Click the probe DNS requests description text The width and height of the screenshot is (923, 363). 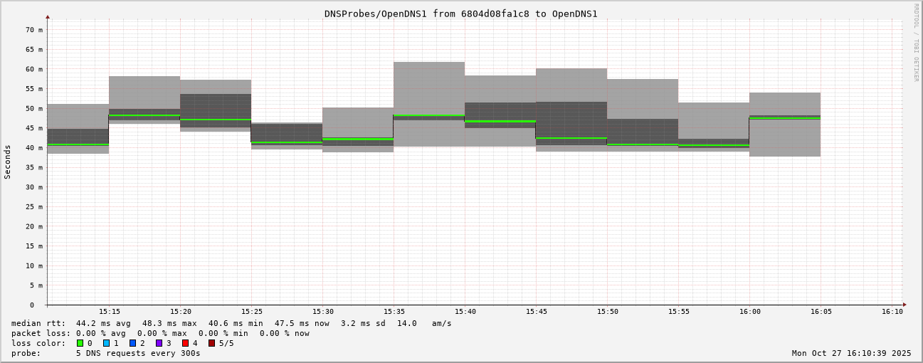(106, 353)
